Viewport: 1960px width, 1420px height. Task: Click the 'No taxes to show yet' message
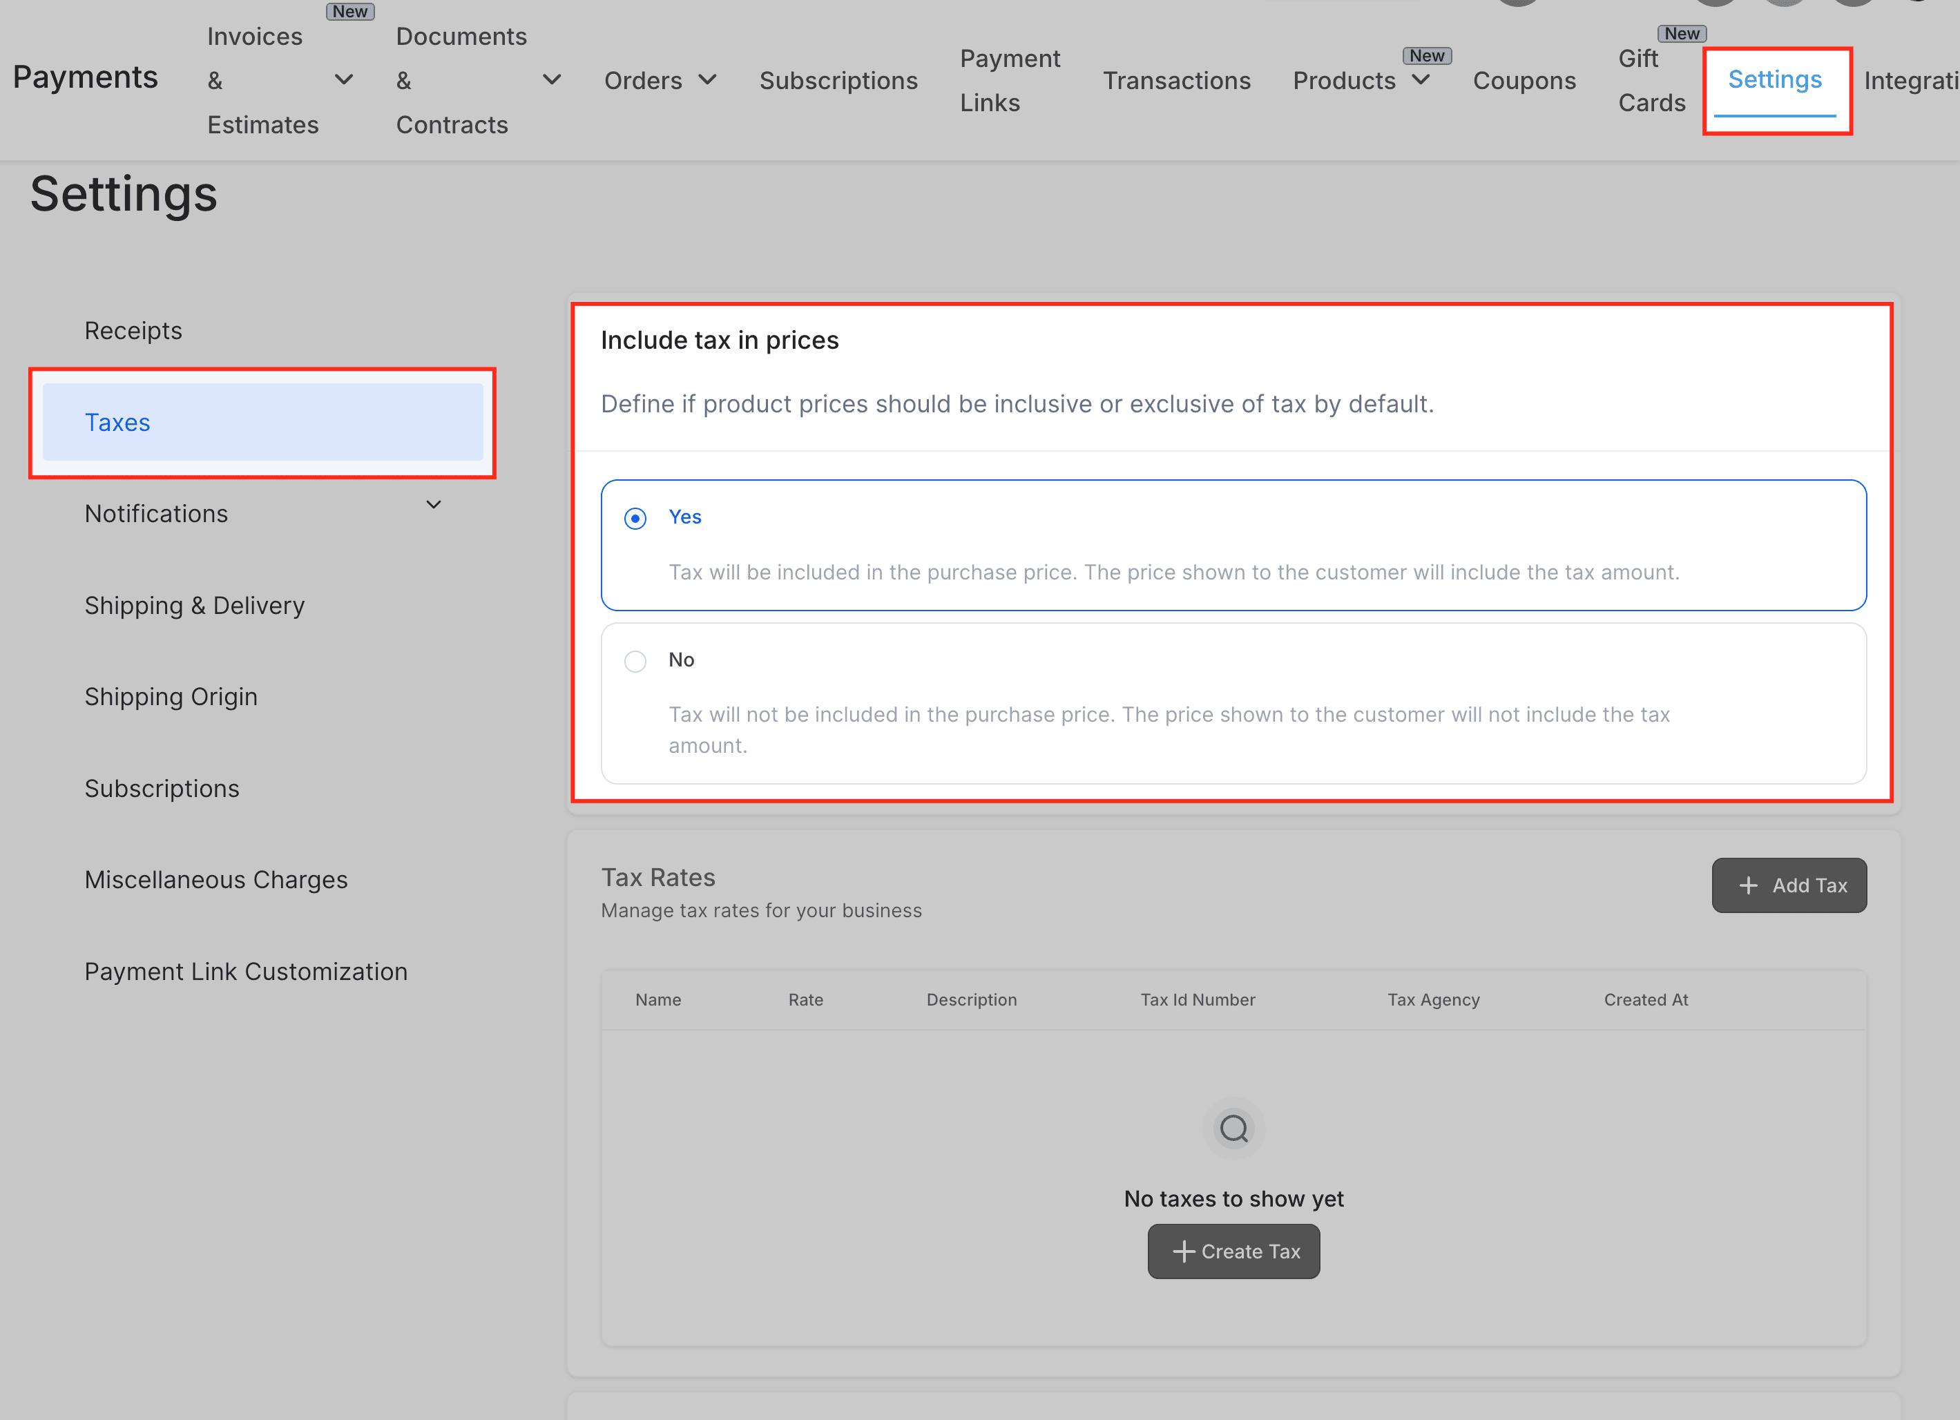[x=1233, y=1199]
